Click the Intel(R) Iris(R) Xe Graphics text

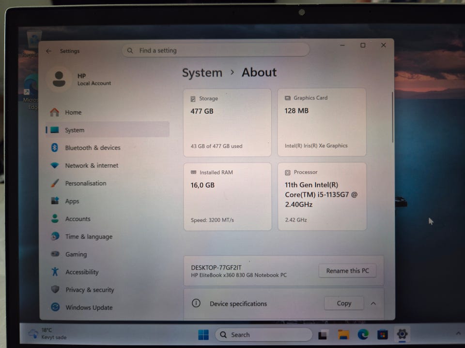point(316,145)
